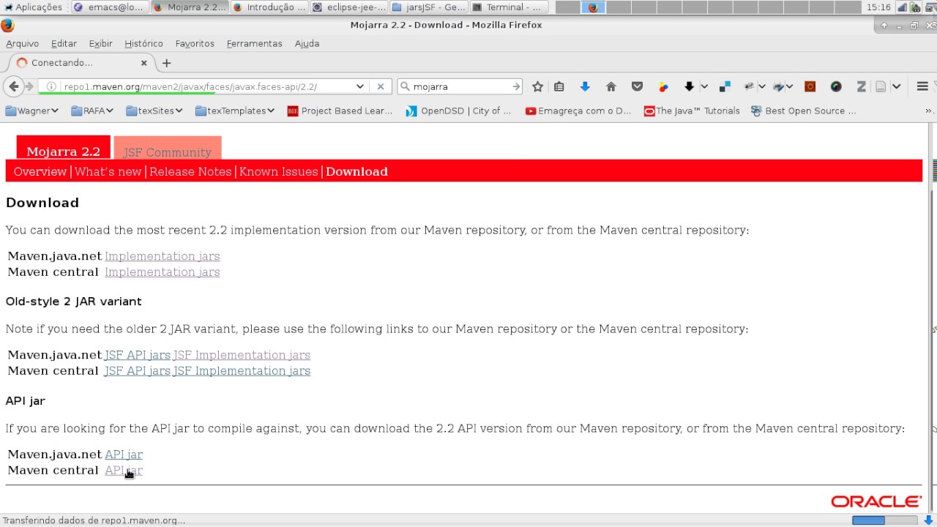Image resolution: width=937 pixels, height=527 pixels.
Task: Open the Ferramentas menu
Action: tap(254, 44)
